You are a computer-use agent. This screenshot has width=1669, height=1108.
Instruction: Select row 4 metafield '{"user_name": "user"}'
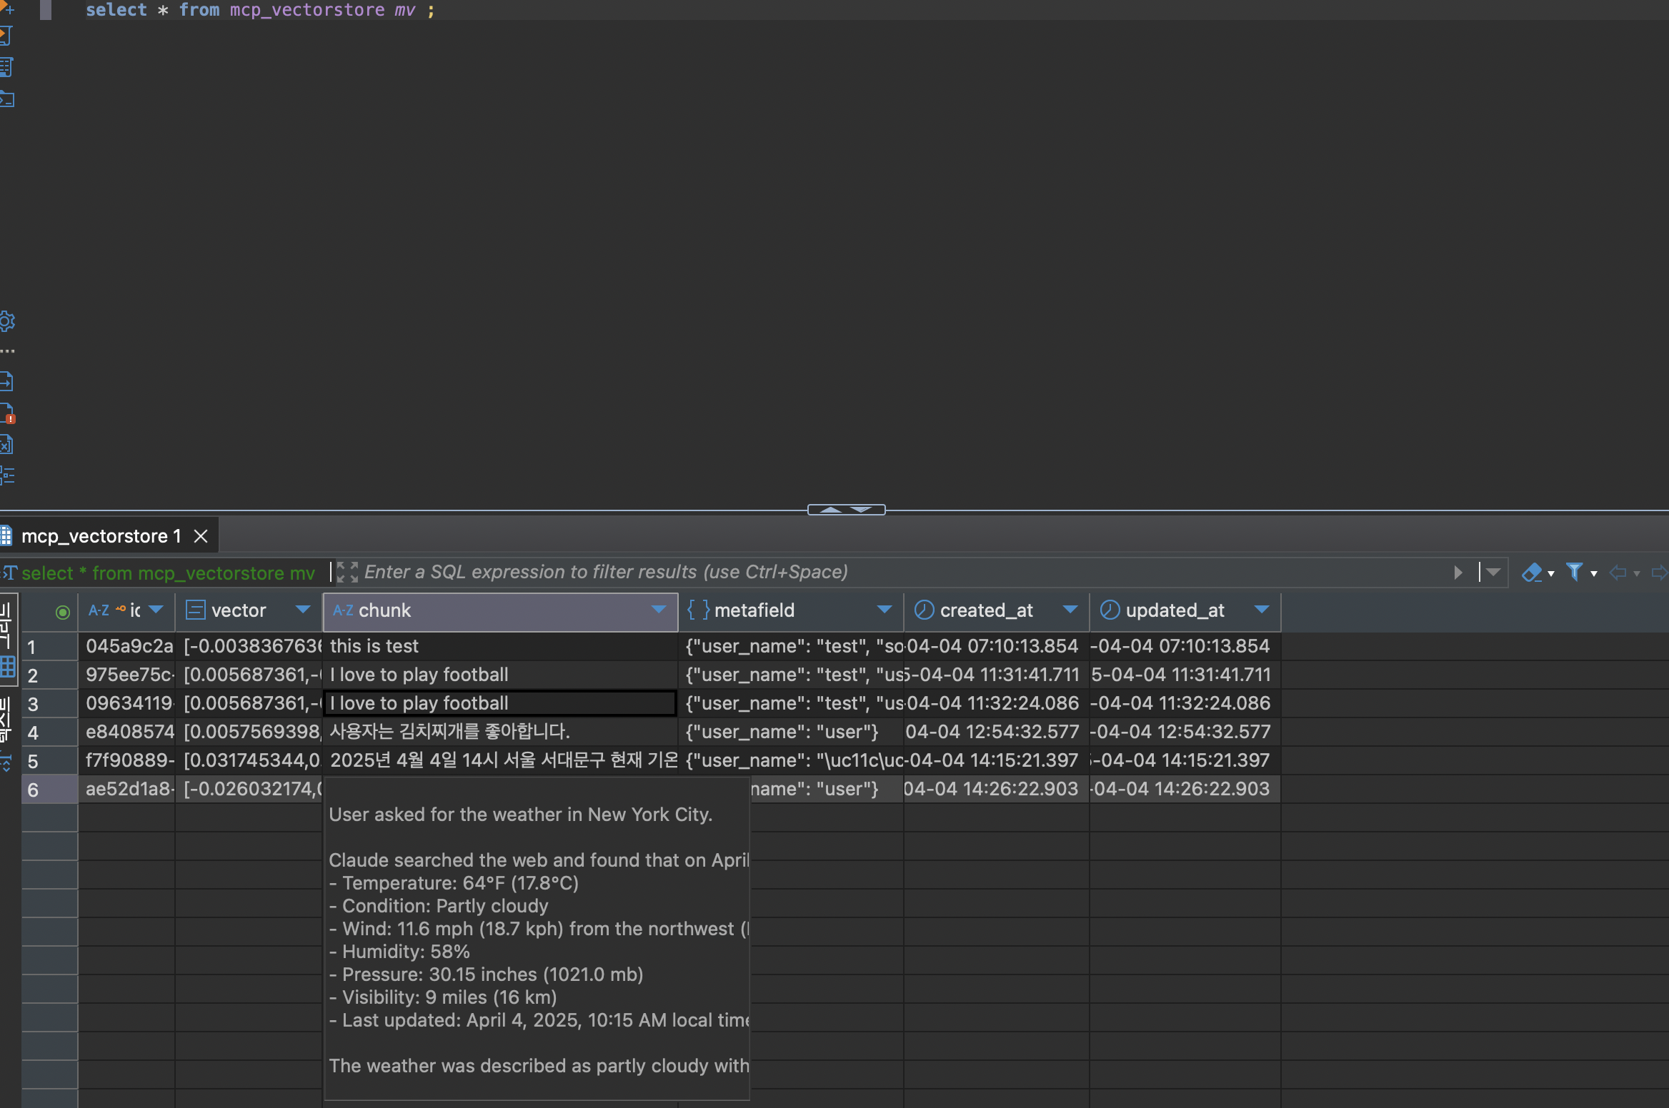[x=791, y=732]
